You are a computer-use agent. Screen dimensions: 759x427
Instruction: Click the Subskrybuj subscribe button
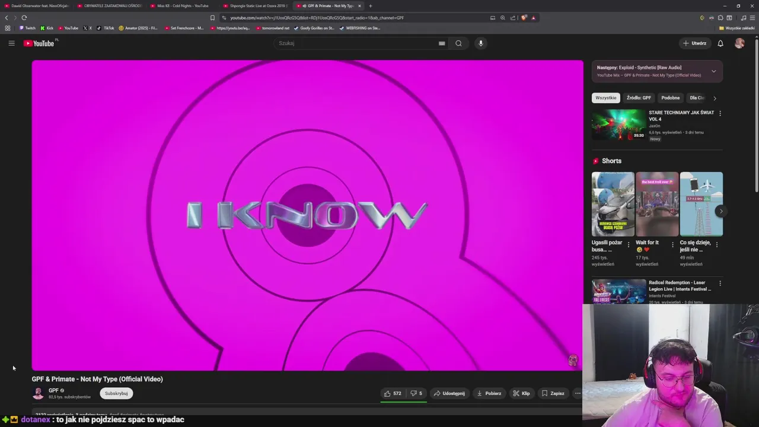point(116,393)
